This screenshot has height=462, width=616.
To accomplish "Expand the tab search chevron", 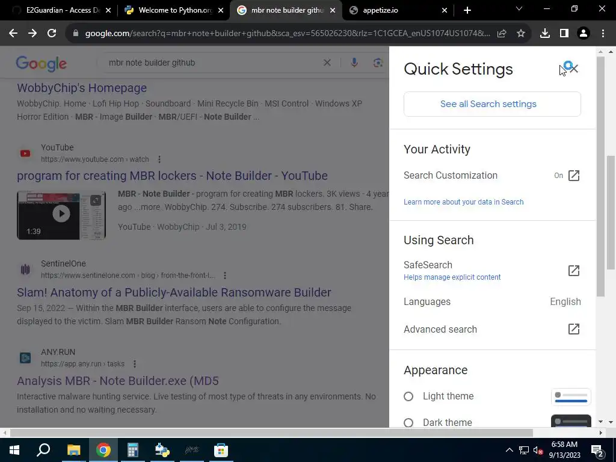I will (519, 8).
